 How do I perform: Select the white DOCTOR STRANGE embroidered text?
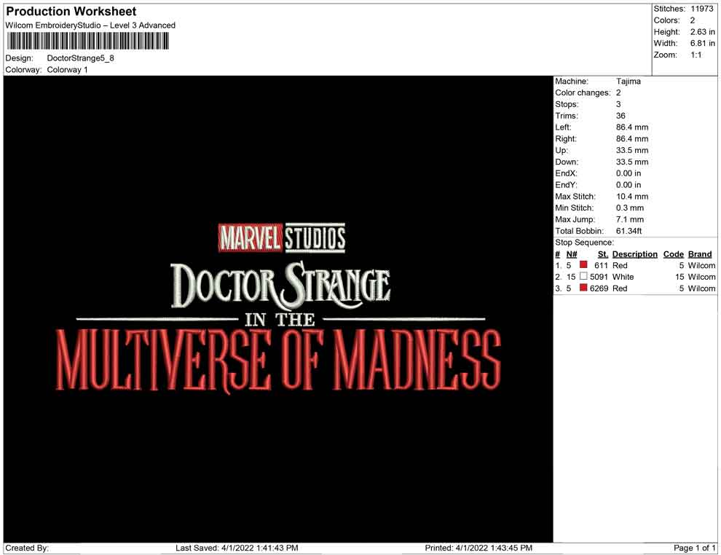click(x=280, y=285)
